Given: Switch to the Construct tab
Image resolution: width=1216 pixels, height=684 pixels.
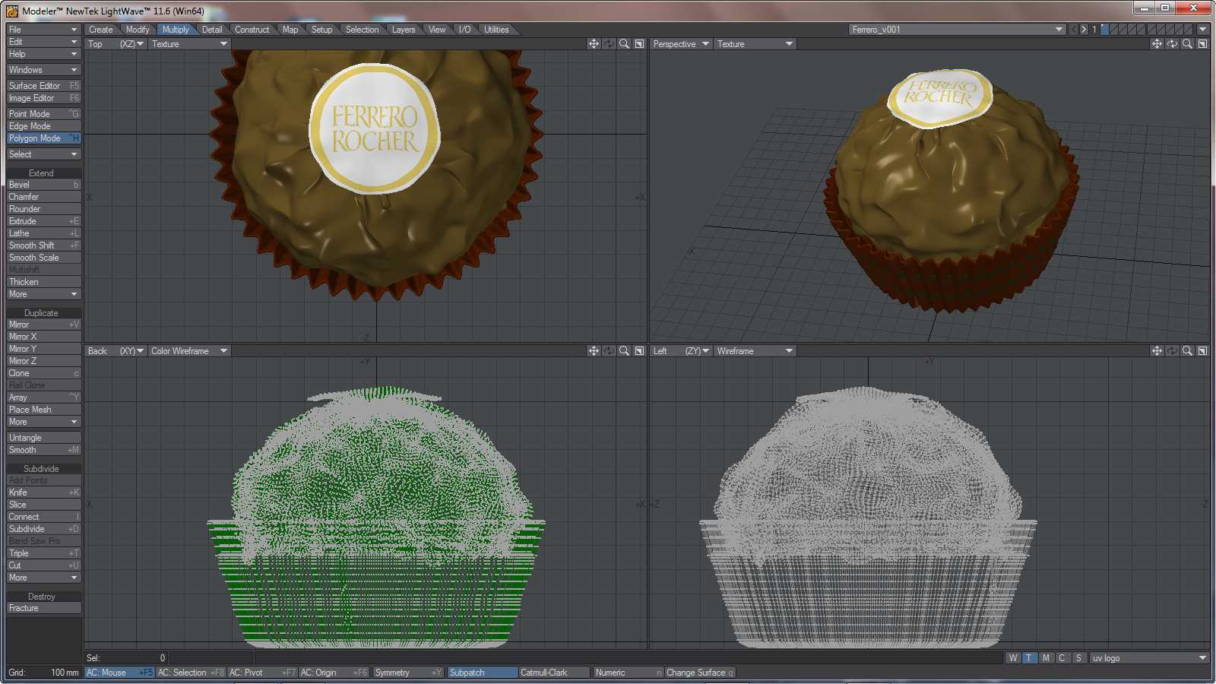Looking at the screenshot, I should [x=252, y=30].
